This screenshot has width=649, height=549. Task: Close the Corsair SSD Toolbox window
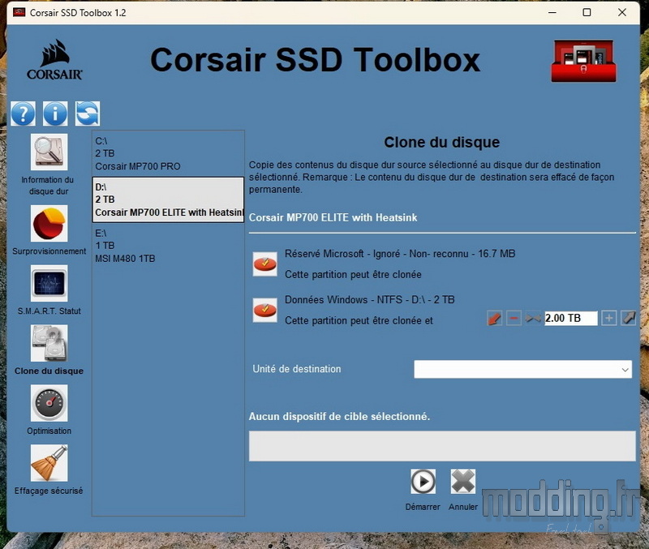click(621, 12)
